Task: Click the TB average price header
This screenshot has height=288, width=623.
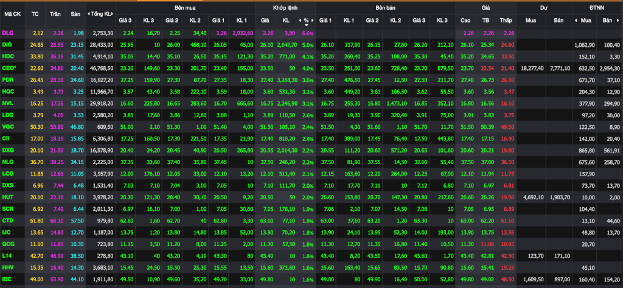Action: point(486,20)
